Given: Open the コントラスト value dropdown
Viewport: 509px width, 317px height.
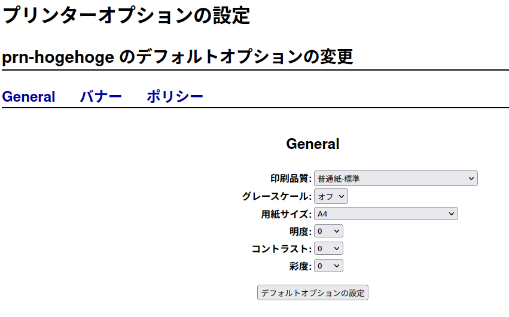Looking at the screenshot, I should (x=328, y=249).
